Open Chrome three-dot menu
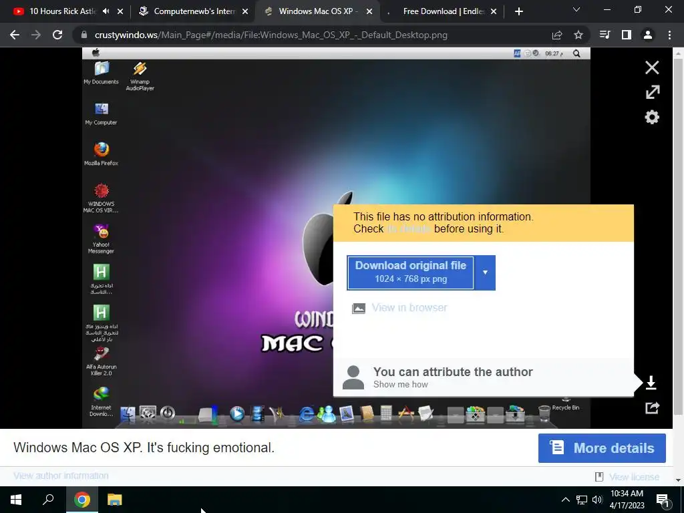Image resolution: width=684 pixels, height=513 pixels. coord(669,35)
